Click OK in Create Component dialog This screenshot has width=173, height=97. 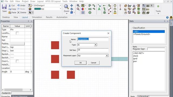point(81,63)
